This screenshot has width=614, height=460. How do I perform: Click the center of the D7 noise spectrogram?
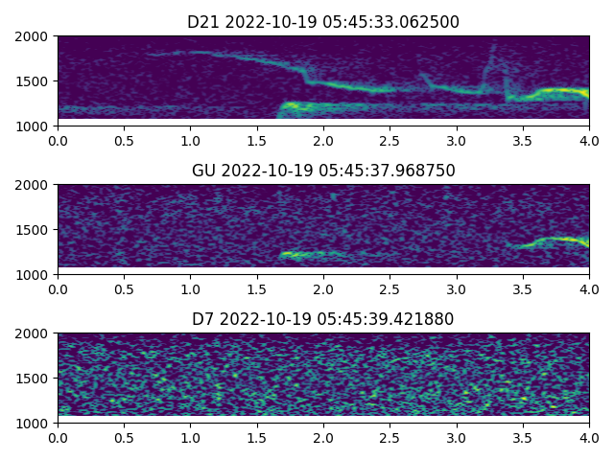click(x=323, y=378)
